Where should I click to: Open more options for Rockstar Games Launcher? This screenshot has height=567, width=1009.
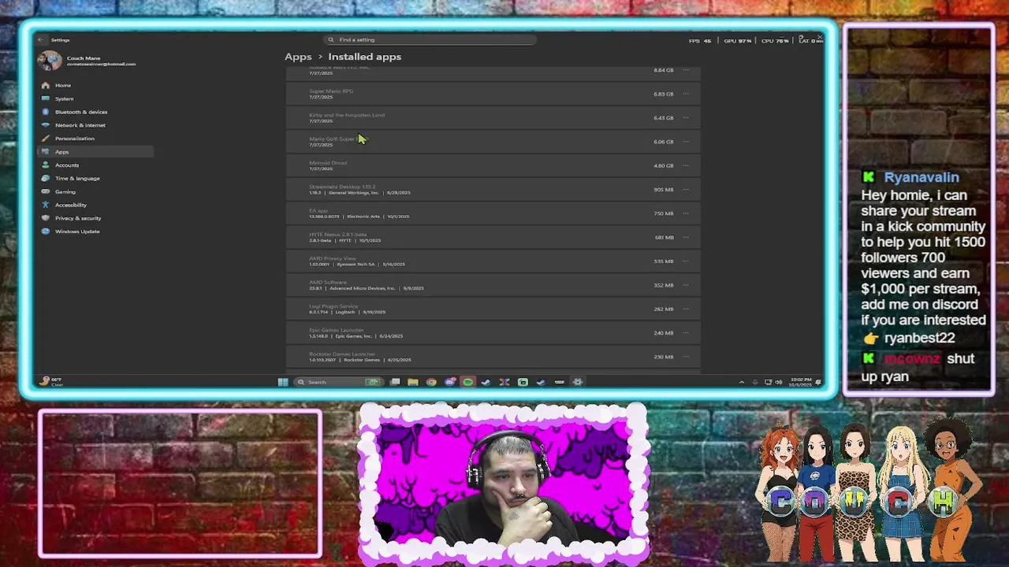tap(687, 357)
